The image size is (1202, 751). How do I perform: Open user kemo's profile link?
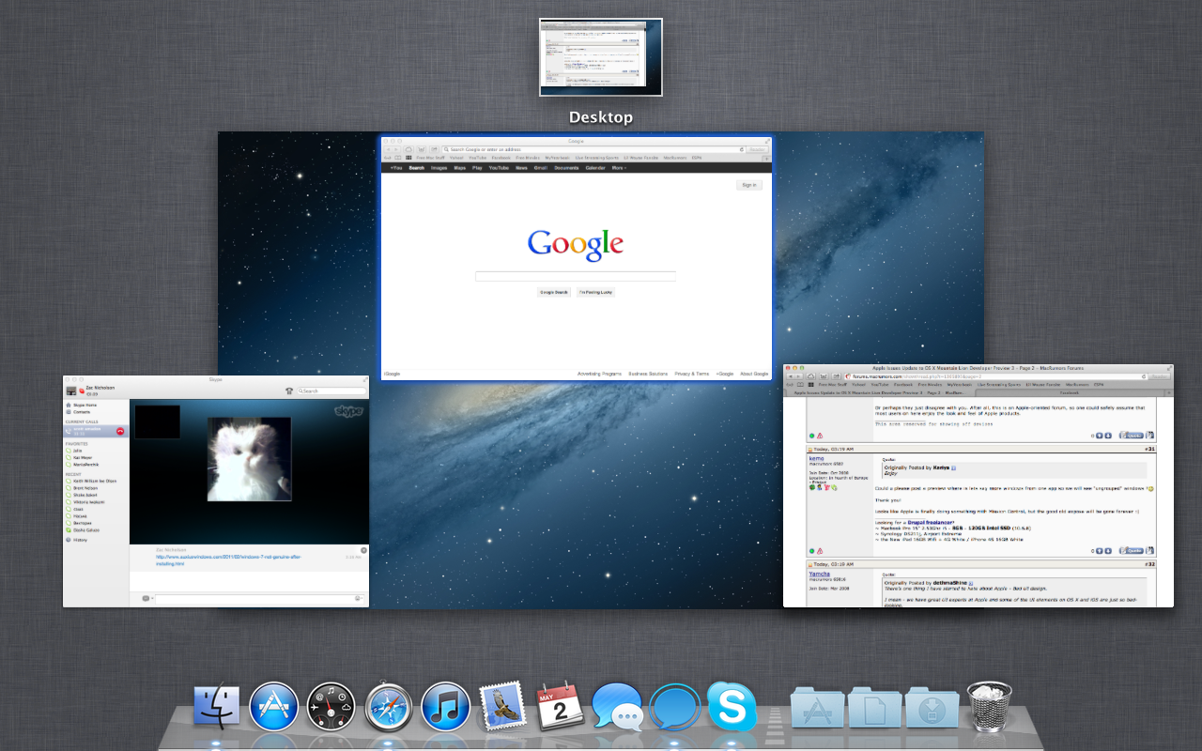tap(816, 459)
